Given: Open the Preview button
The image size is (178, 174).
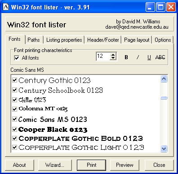Looking at the screenshot, I should click(125, 165).
